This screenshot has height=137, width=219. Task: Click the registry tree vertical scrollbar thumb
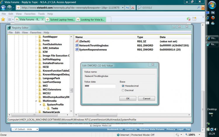(x=71, y=90)
